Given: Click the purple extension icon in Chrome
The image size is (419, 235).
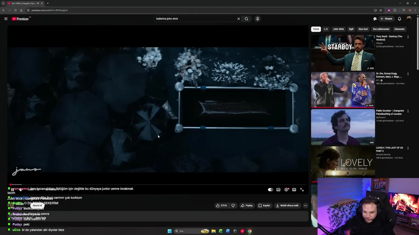Looking at the screenshot, I should 389,10.
